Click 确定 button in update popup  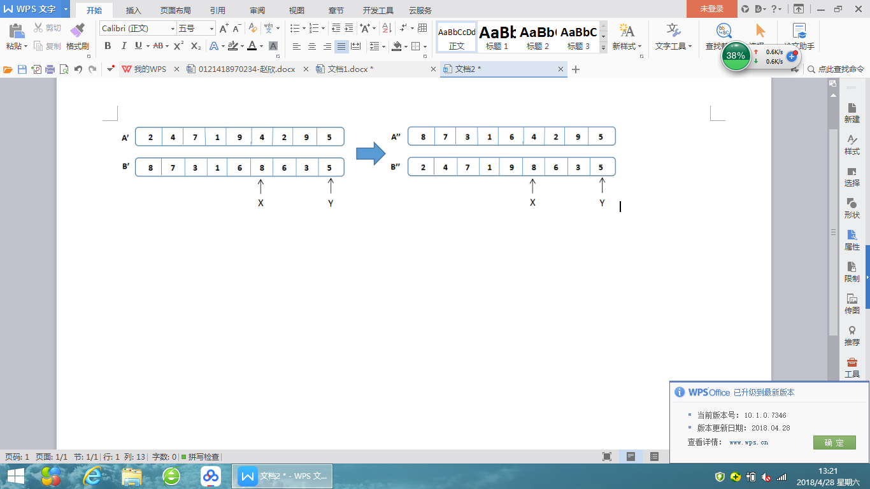pos(834,443)
